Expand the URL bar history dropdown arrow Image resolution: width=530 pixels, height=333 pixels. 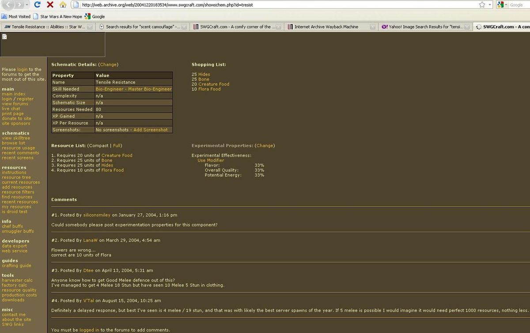point(490,4)
